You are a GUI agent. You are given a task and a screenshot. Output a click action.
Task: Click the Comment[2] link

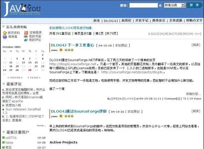pos(172,99)
